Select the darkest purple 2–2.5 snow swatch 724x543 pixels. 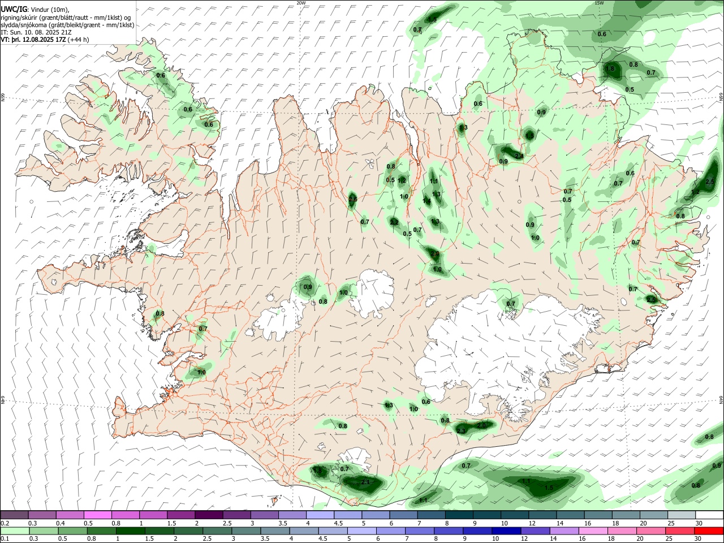(x=208, y=515)
